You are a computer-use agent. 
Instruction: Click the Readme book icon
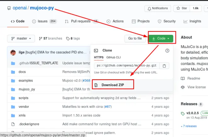click(183, 78)
